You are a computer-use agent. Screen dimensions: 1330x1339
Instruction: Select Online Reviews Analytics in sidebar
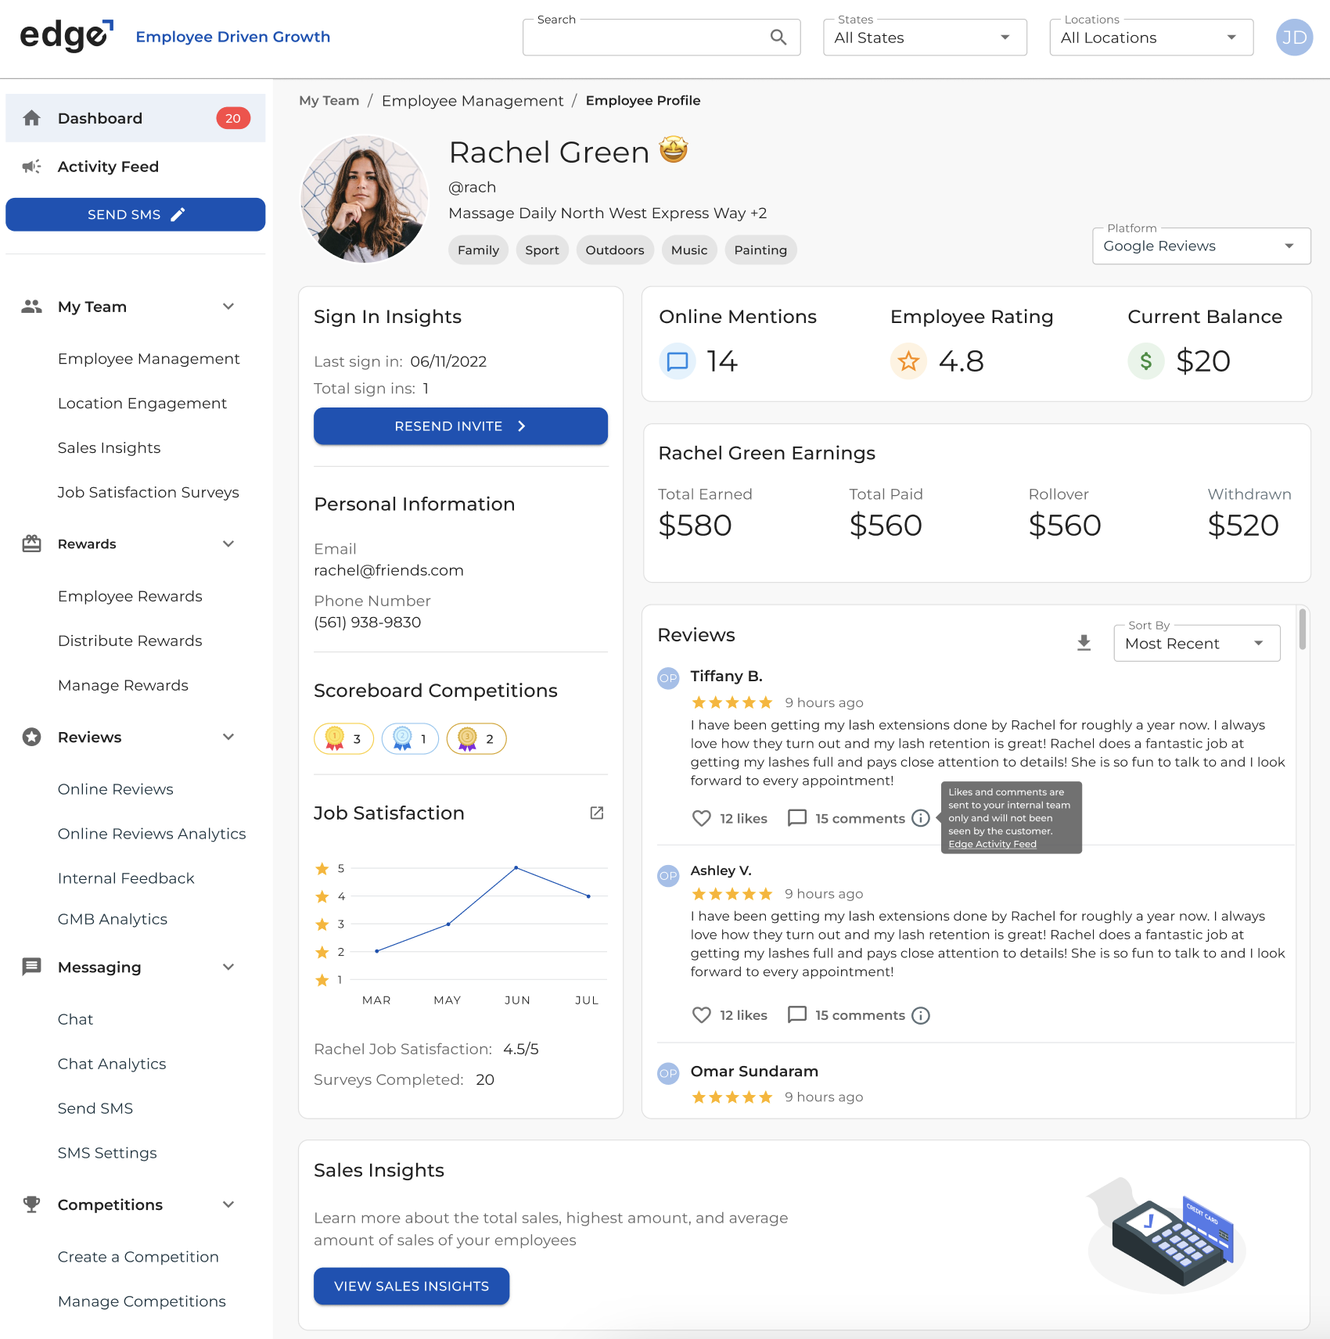click(151, 833)
